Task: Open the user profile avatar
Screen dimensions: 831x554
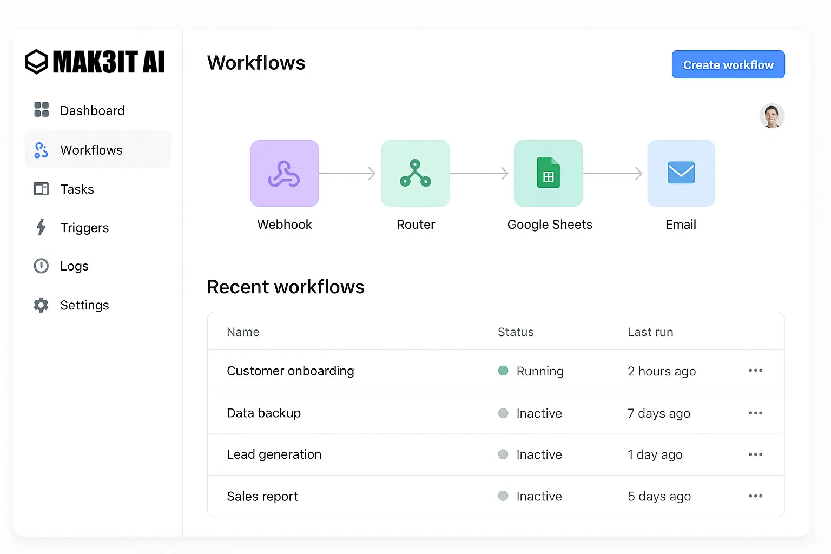Action: tap(771, 116)
